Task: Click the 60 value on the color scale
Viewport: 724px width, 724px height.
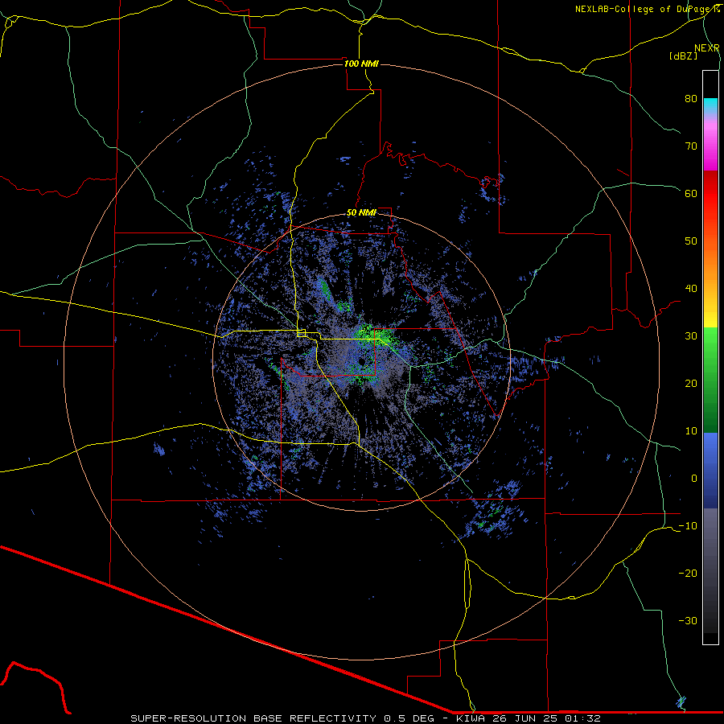Action: (691, 193)
